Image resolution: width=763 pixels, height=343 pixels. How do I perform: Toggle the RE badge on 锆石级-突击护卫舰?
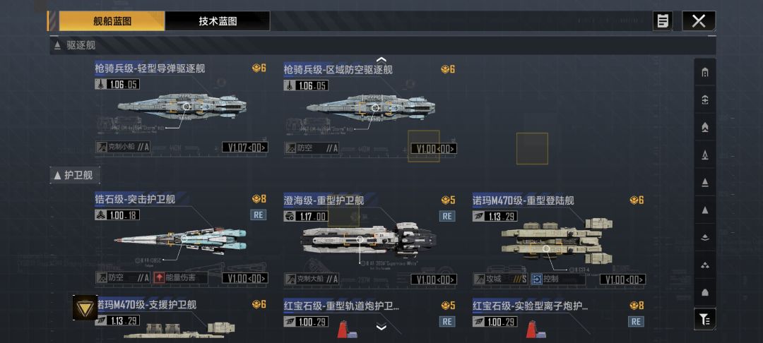pos(259,215)
